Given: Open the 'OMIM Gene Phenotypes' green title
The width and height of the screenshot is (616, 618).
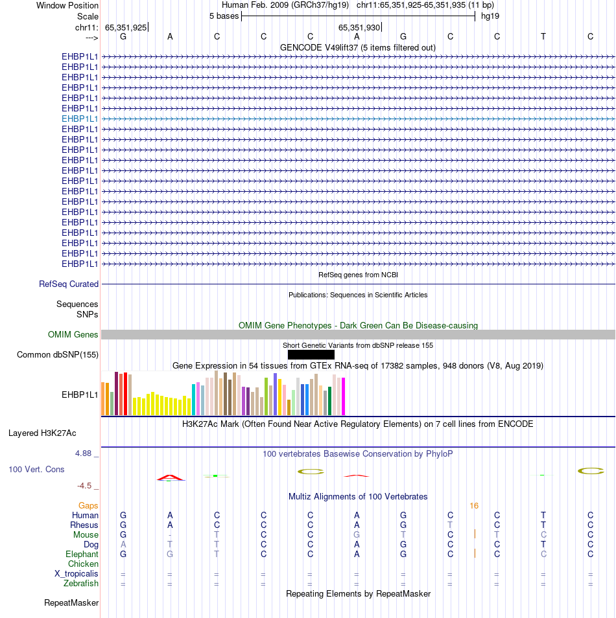Looking at the screenshot, I should pos(358,326).
